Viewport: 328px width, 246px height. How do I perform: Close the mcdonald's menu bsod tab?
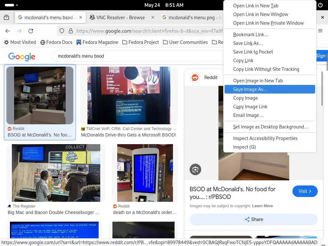[80, 17]
